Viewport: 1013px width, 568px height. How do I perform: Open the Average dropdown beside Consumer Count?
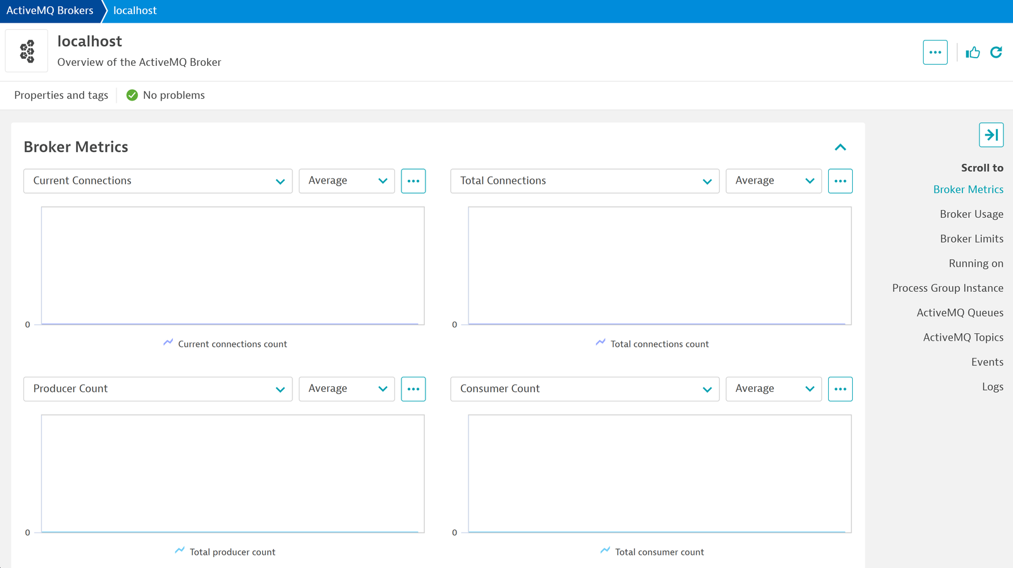774,389
